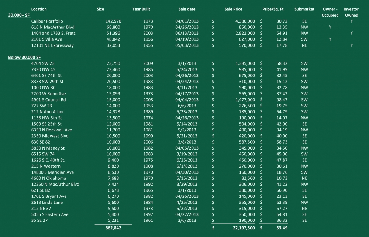The image size is (369, 237).
Task: Select the 4901 S Council Rd cell
Action: (48, 100)
